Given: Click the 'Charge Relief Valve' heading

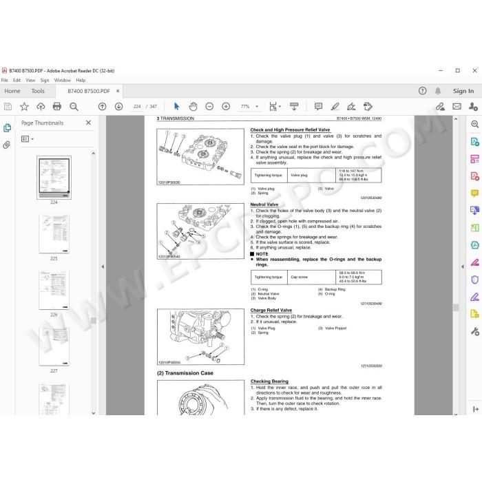Looking at the screenshot, I should tap(271, 310).
